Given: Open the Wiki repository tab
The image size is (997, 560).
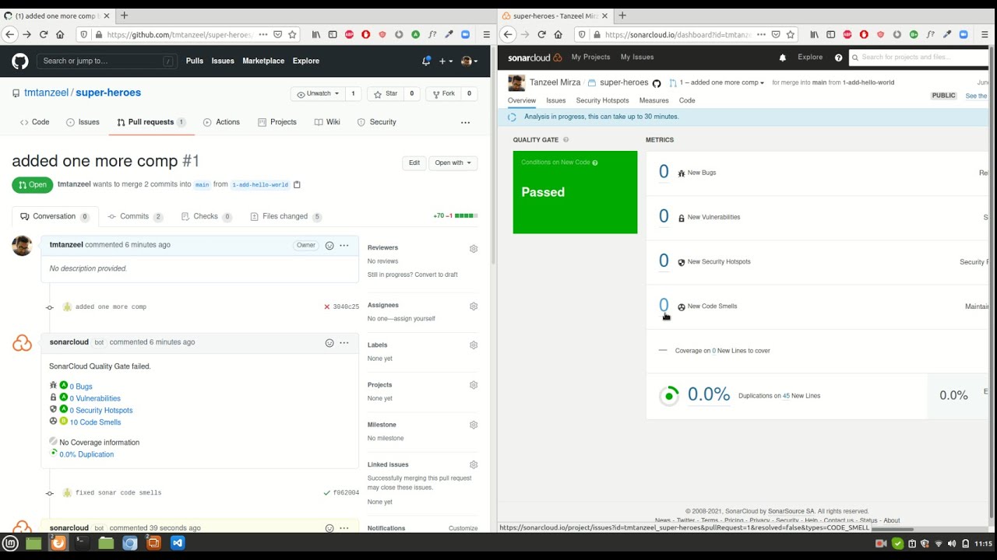Looking at the screenshot, I should 327,122.
